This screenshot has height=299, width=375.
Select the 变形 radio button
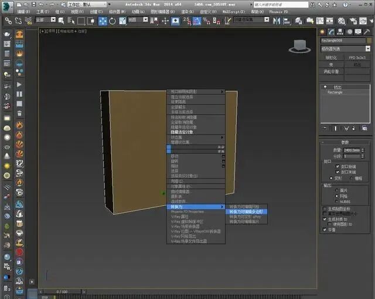[331, 178]
